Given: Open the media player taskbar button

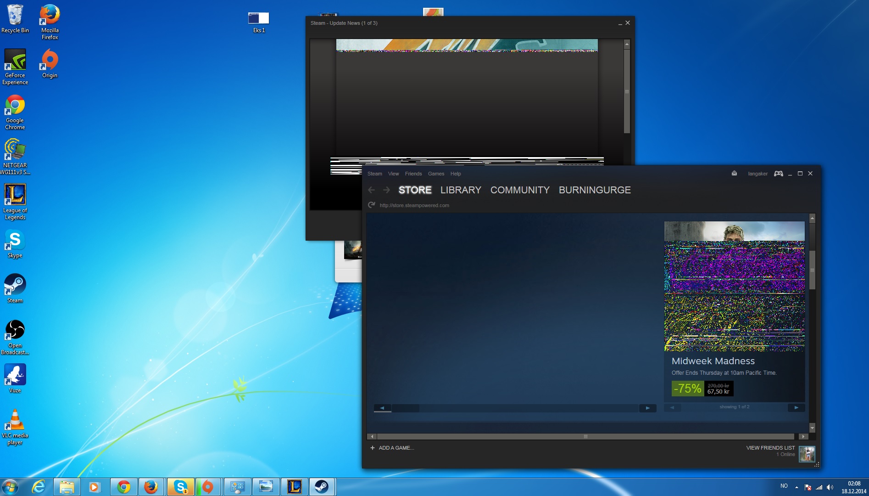Looking at the screenshot, I should point(95,487).
